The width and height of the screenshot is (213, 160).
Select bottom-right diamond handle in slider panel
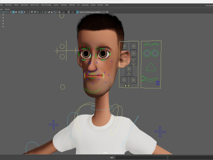click(x=134, y=80)
